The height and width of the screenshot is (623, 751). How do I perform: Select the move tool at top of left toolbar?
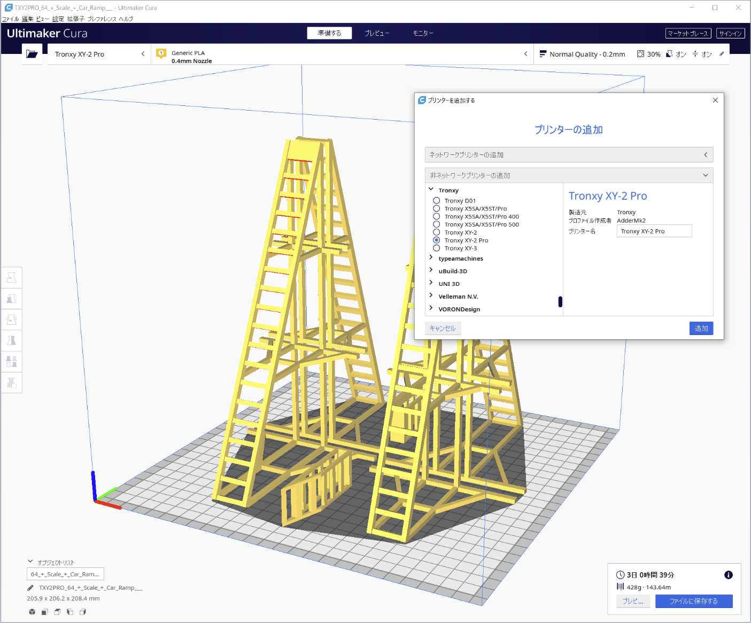pyautogui.click(x=11, y=278)
